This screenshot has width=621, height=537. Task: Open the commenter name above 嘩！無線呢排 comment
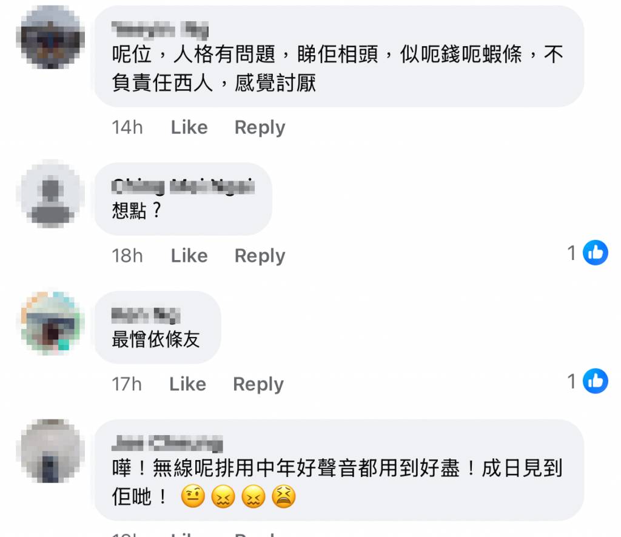coord(167,443)
